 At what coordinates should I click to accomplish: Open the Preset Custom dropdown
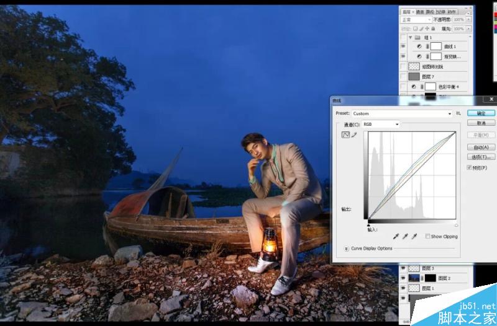pos(402,113)
